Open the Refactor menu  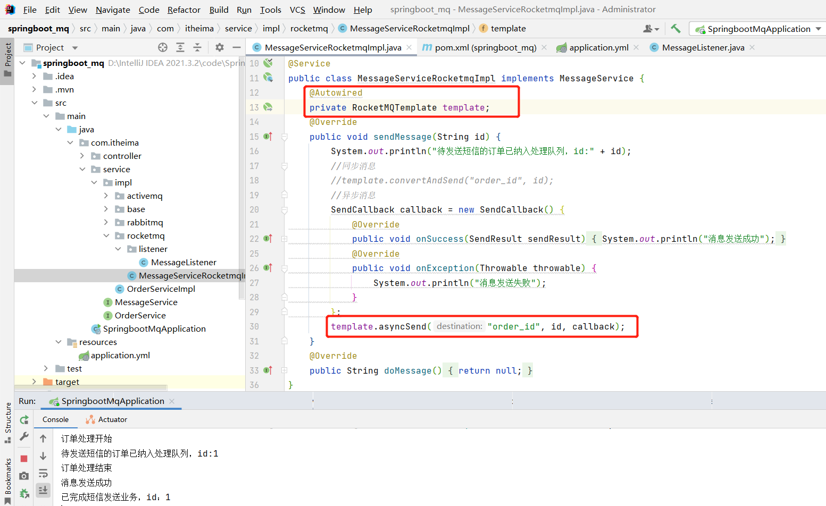click(x=183, y=10)
